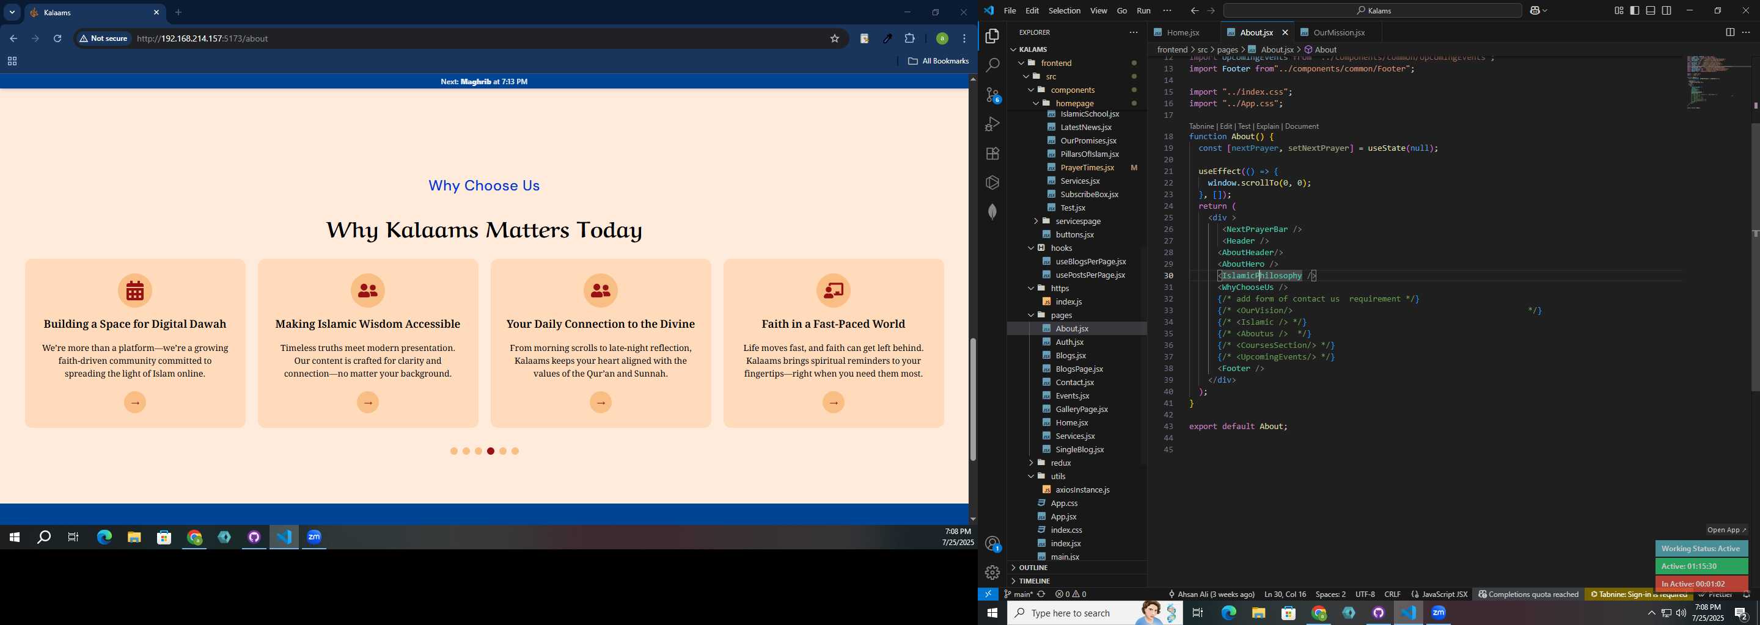The height and width of the screenshot is (625, 1760).
Task: Open the Search view in the VS Code activity bar
Action: point(992,65)
